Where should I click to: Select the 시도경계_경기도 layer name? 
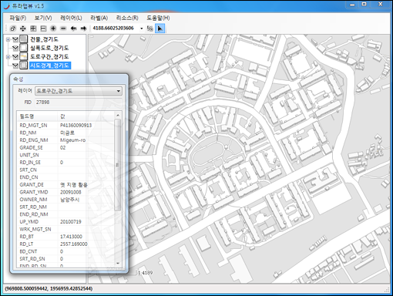pyautogui.click(x=50, y=66)
